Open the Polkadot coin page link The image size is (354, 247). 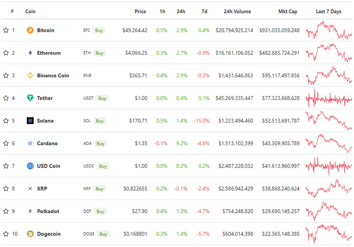coord(48,211)
